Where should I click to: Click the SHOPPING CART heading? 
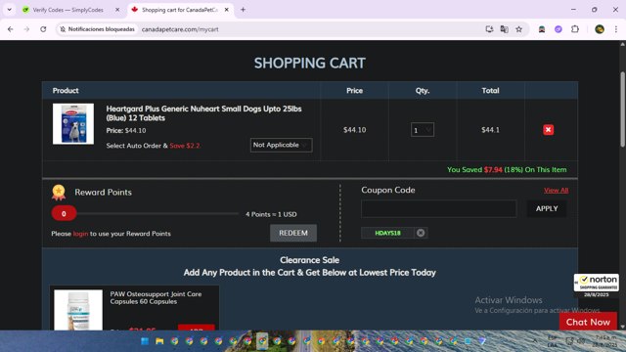point(310,63)
